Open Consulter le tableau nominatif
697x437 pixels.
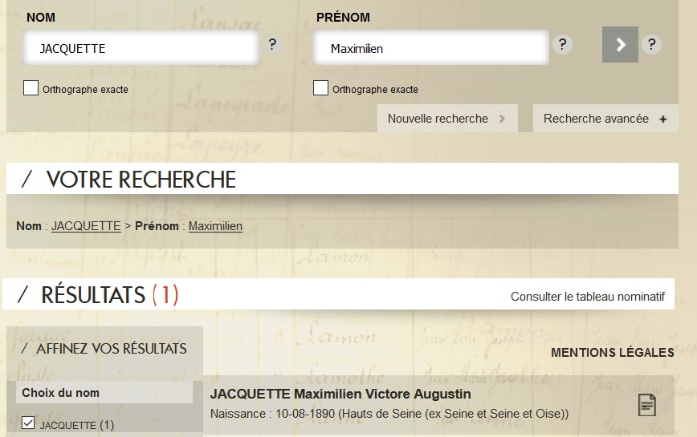[588, 297]
